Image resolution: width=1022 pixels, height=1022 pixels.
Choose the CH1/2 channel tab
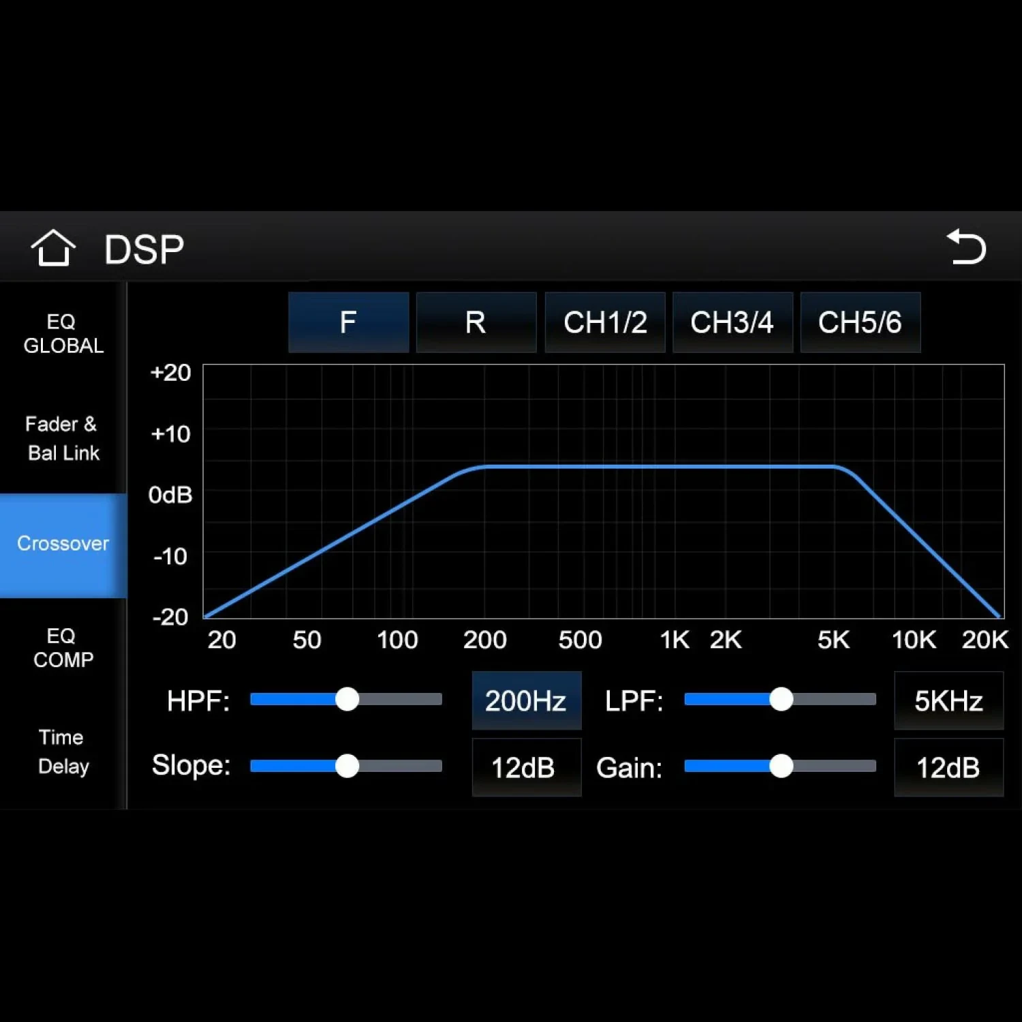(604, 322)
